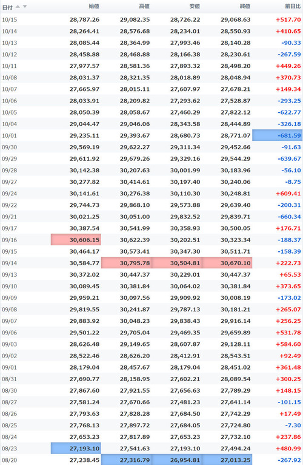The image size is (303, 465).
Task: Select the change value -639.67
Action: (x=289, y=158)
